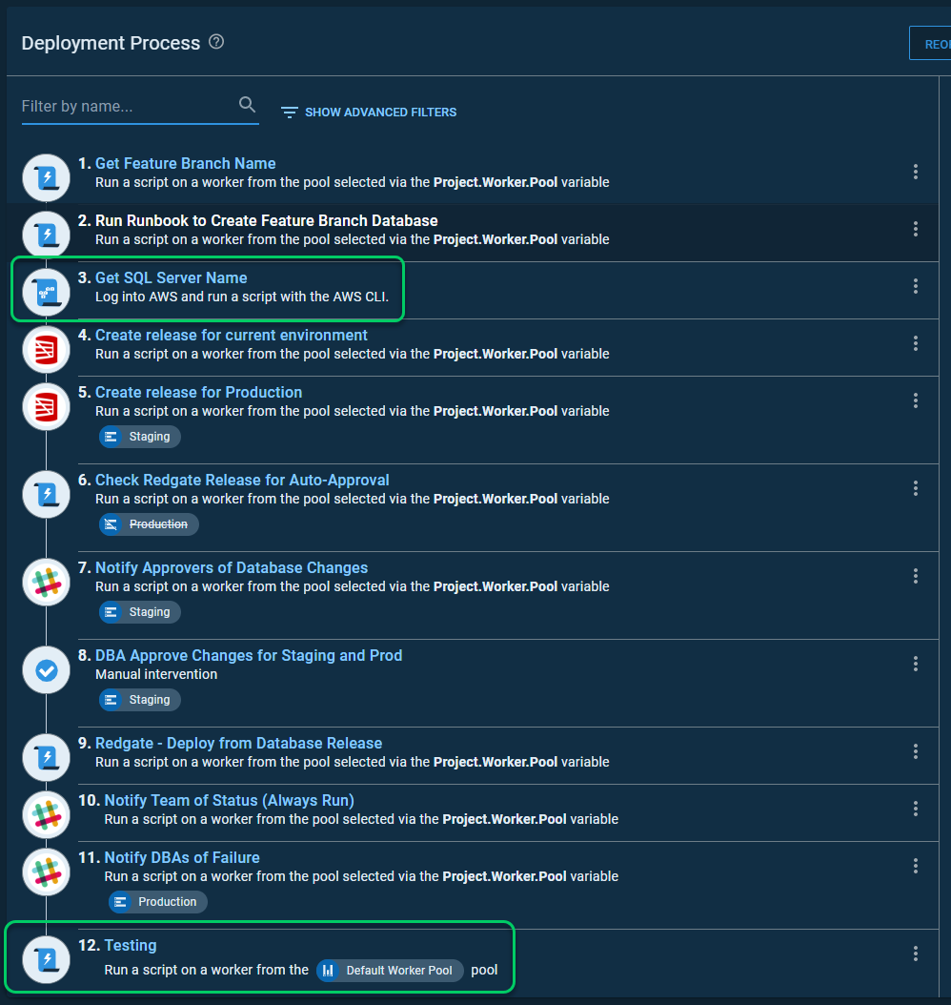Viewport: 951px width, 1005px height.
Task: Expand Show Advanced Filters
Action: coord(369,113)
